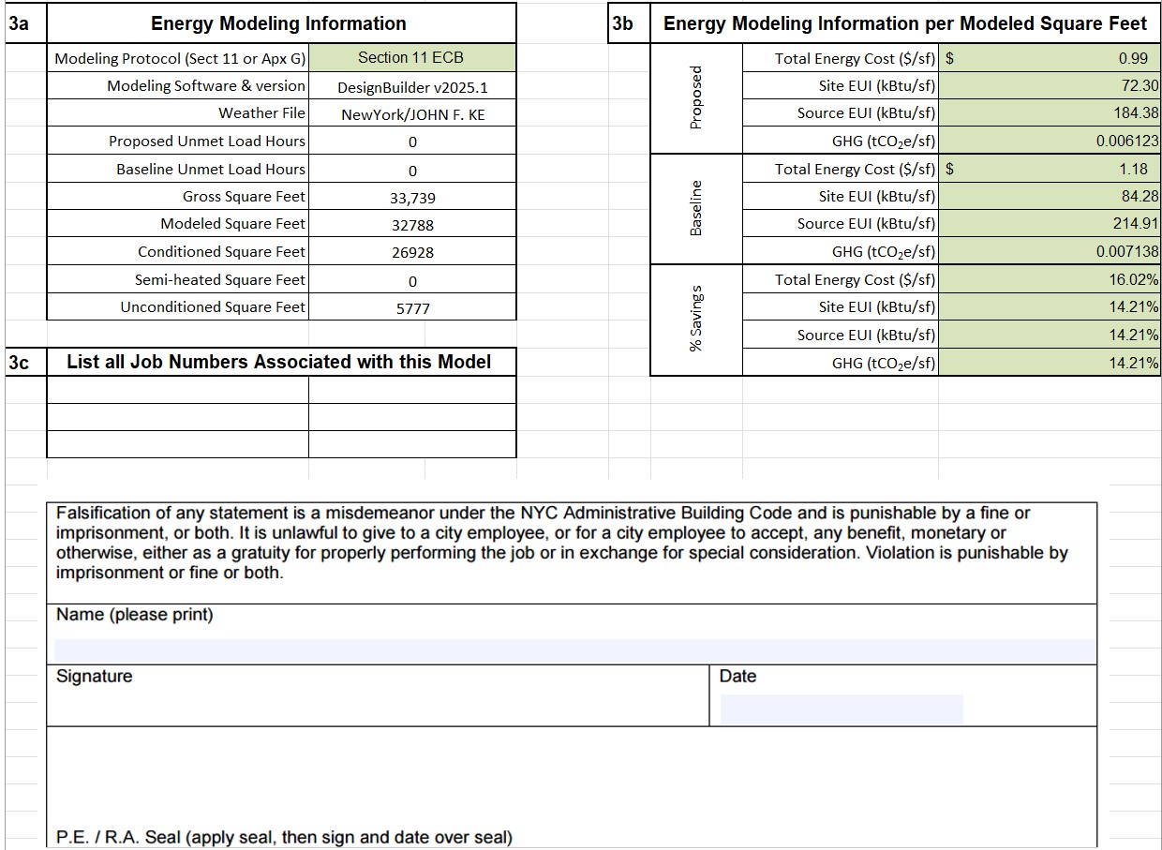Click the 'List all Job Numbers Associated with this Model' header
Screen dimensions: 1162x850
(x=279, y=362)
